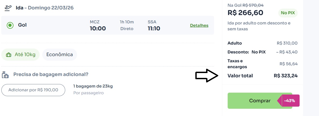This screenshot has height=116, width=319.
Task: Click the Valor total amount R$ 323,24
Action: click(x=286, y=76)
